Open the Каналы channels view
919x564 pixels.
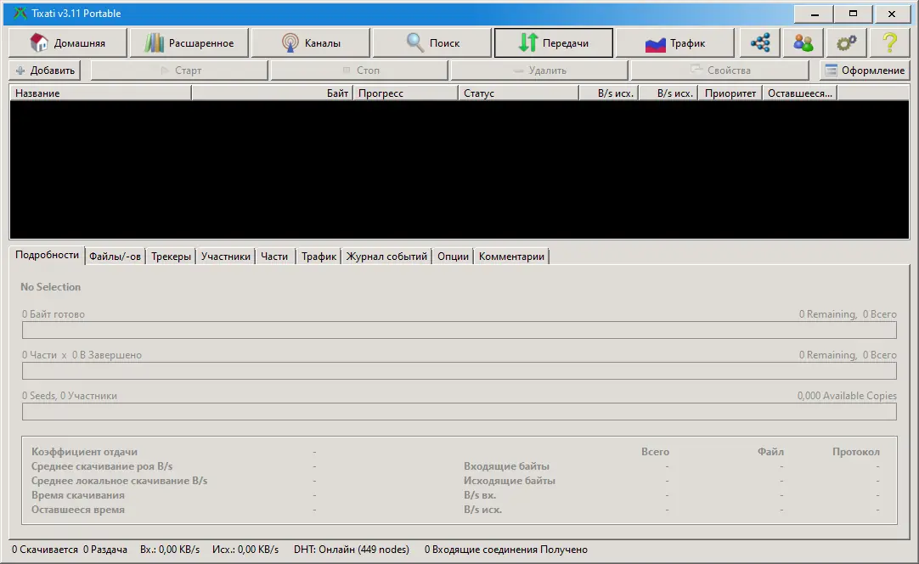pyautogui.click(x=311, y=42)
